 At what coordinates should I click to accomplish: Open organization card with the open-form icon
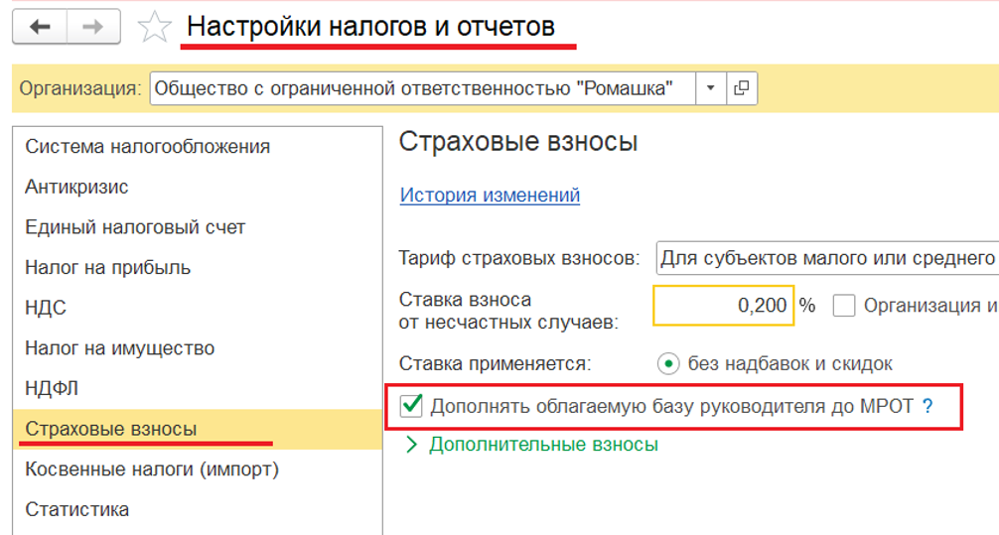pos(741,88)
